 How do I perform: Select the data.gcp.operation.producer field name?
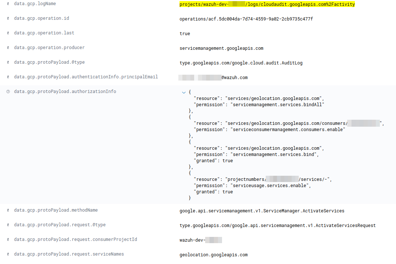[49, 48]
